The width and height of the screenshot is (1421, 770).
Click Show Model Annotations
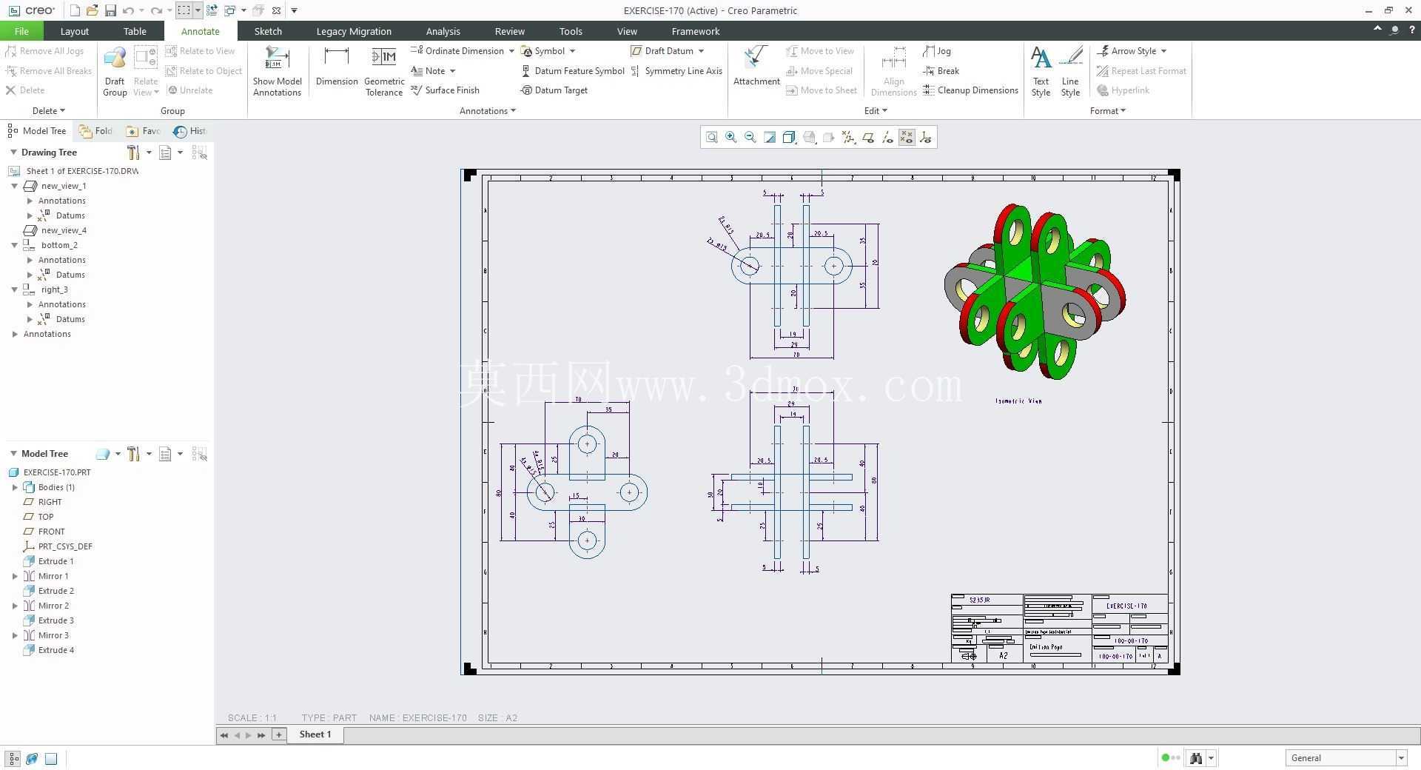(277, 71)
